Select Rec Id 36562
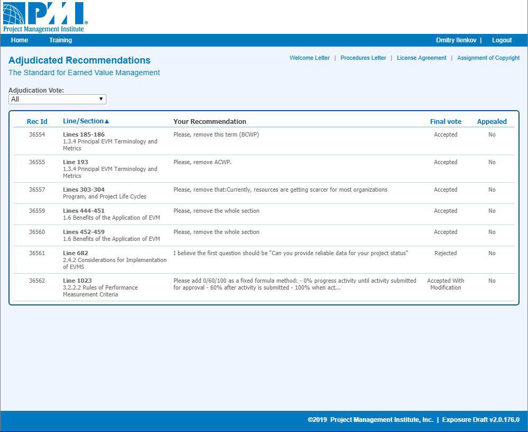The image size is (528, 432). click(x=37, y=281)
